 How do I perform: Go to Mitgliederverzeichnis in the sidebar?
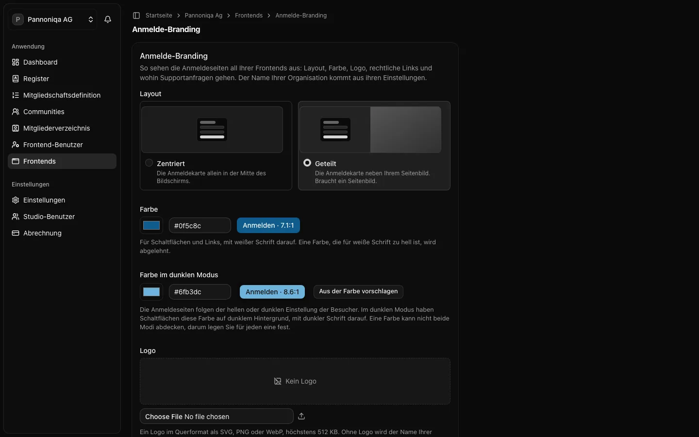(62, 128)
